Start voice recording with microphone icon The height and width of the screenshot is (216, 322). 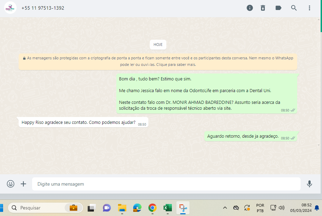[x=310, y=184]
